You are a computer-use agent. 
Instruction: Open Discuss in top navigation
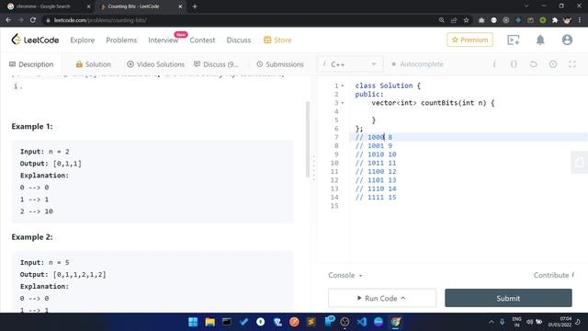(239, 40)
